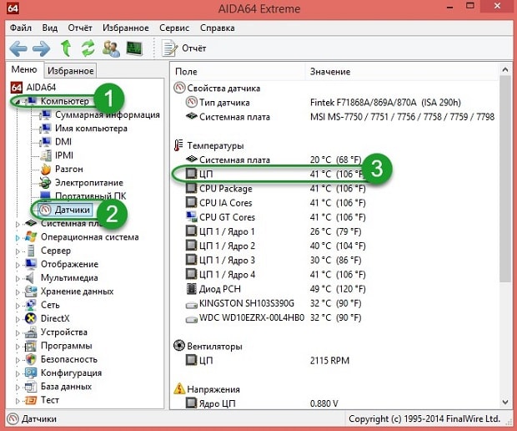The width and height of the screenshot is (517, 431).
Task: Select База данных in the tree
Action: pyautogui.click(x=66, y=386)
